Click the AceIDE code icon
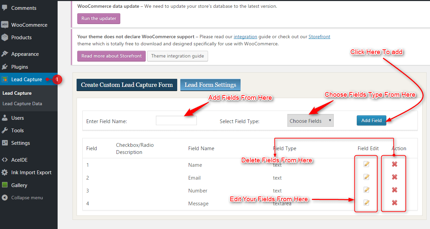430x229 pixels. point(5,160)
